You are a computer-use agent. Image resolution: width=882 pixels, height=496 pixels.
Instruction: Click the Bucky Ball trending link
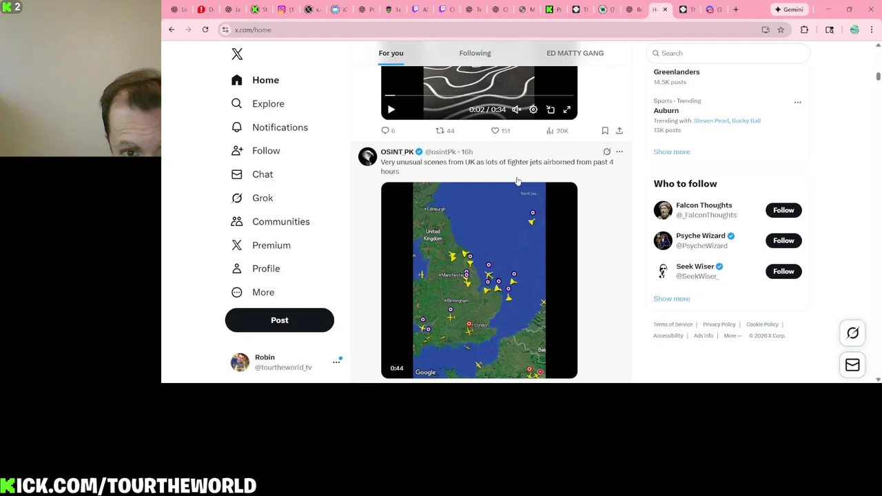pyautogui.click(x=746, y=121)
